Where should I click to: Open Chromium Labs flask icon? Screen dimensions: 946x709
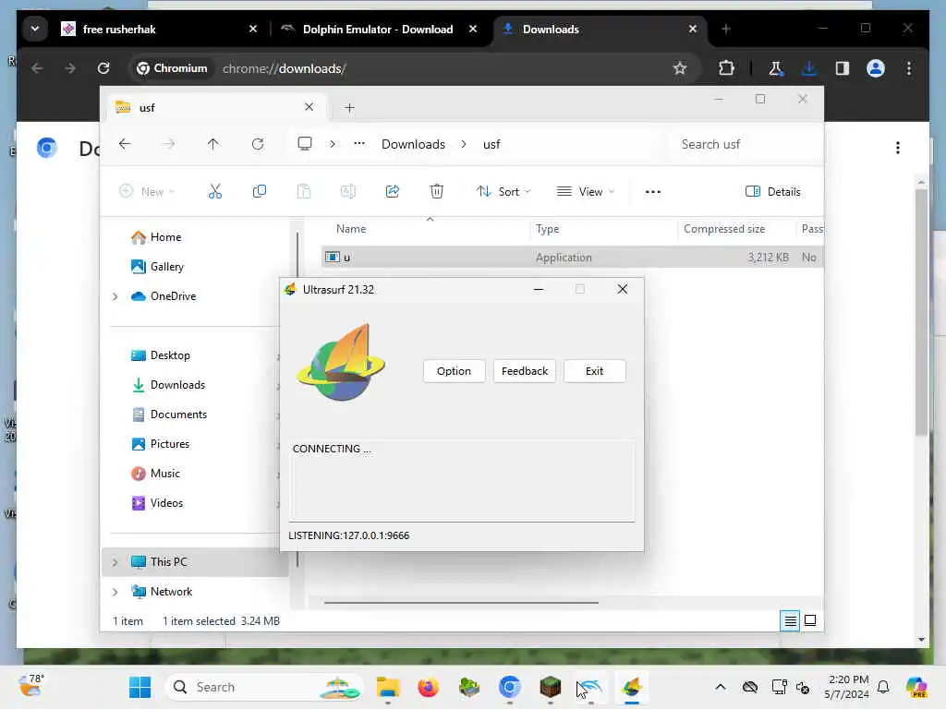776,68
